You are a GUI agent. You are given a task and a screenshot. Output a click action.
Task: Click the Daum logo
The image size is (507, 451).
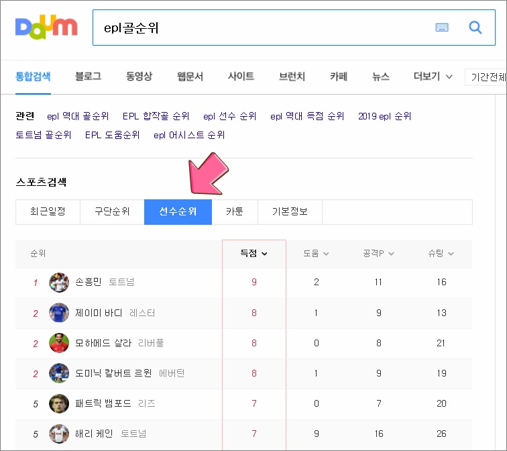point(46,27)
